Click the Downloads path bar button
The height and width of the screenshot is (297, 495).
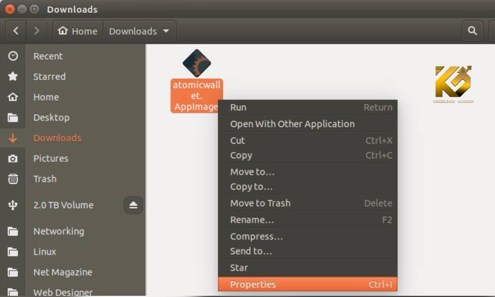(x=139, y=31)
